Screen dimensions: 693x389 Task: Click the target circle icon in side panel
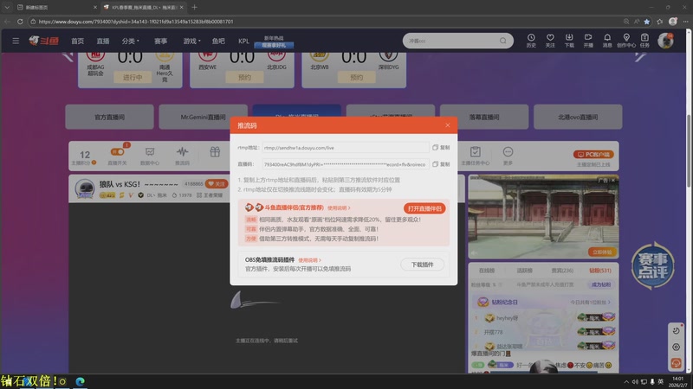[x=676, y=348]
